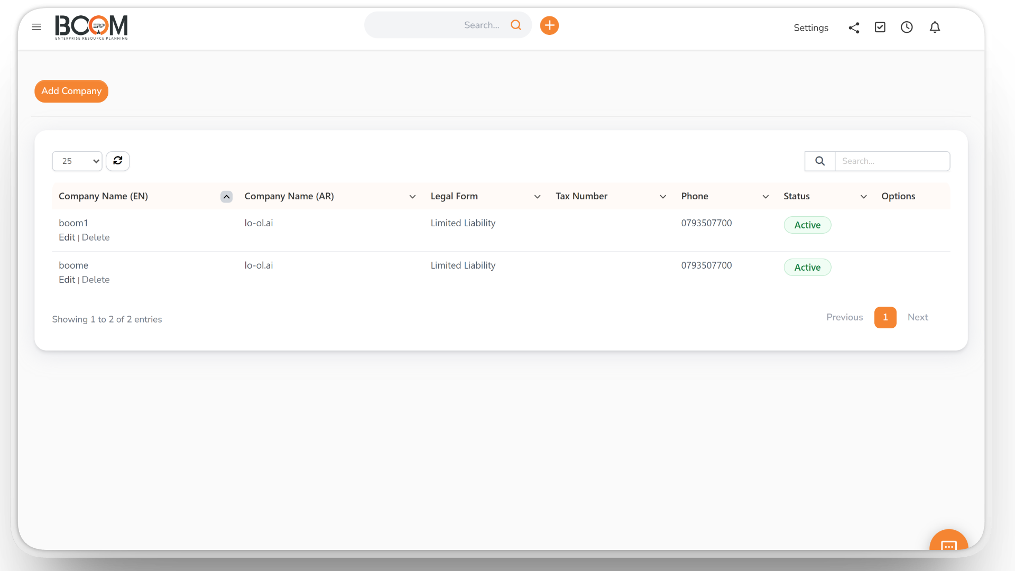Open the hamburger menu icon
The width and height of the screenshot is (1015, 571).
point(36,27)
